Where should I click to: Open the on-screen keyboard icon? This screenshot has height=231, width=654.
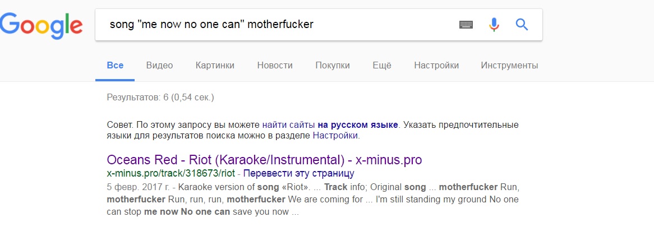pos(466,25)
